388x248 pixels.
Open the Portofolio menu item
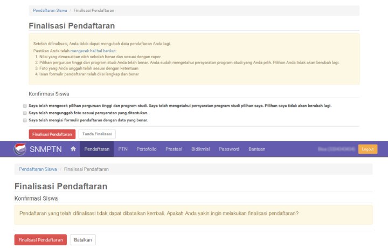tap(147, 149)
